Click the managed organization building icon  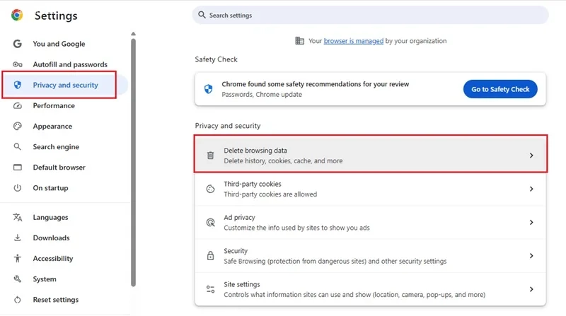pyautogui.click(x=299, y=41)
